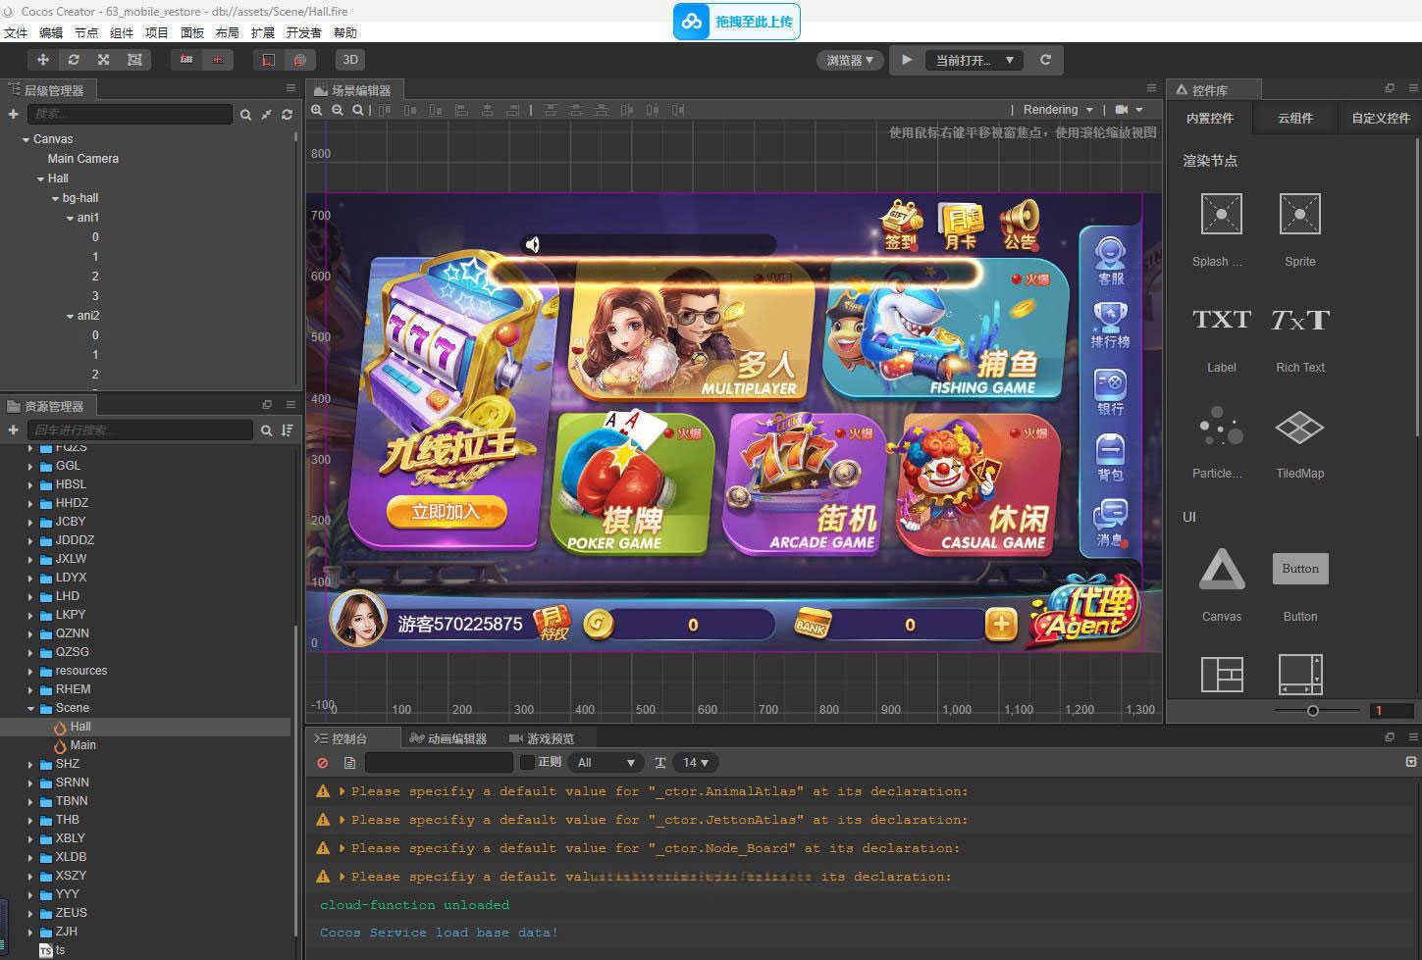Click the clear console icon
Image resolution: width=1422 pixels, height=960 pixels.
(323, 762)
